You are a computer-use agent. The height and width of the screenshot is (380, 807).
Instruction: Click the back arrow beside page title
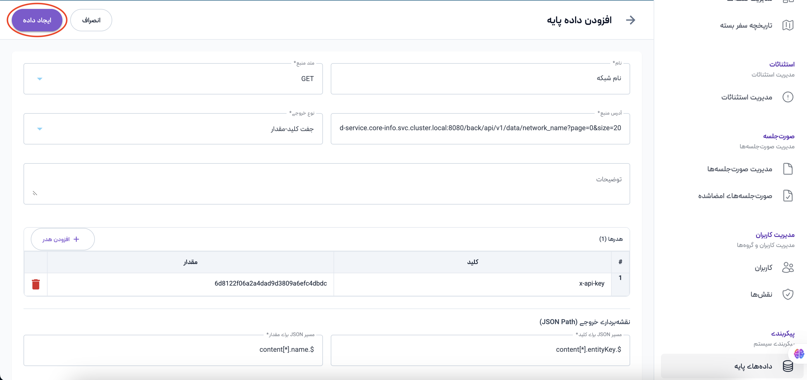pyautogui.click(x=630, y=20)
